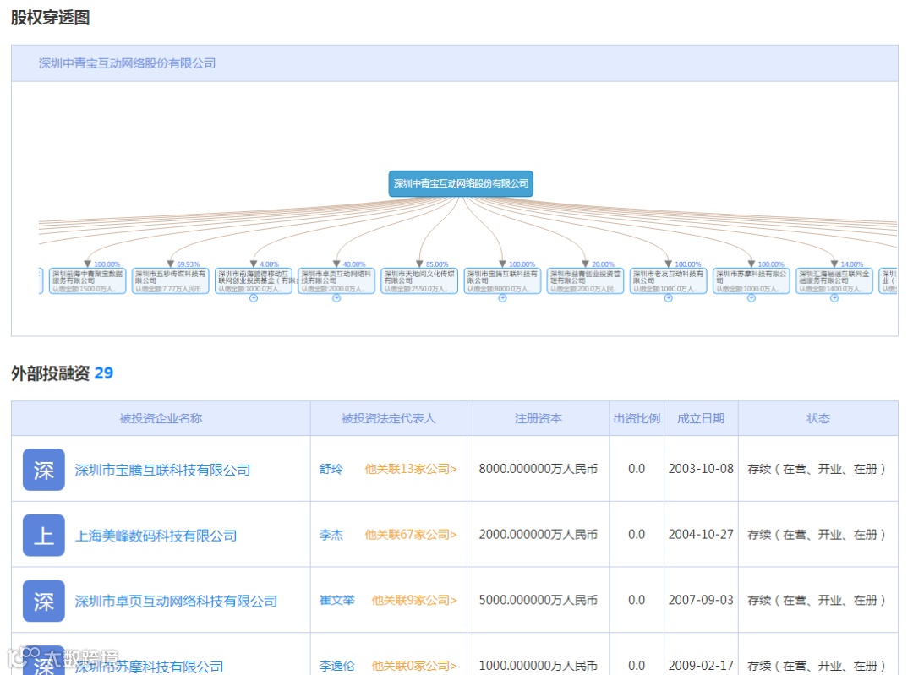This screenshot has height=675, width=913.
Task: Expand the 深圳市前海鹏德移动互联网创业投资基金 node plus icon
Action: pos(254,298)
